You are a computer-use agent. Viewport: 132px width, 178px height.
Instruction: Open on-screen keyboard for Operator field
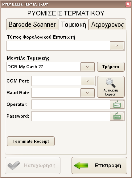pyautogui.click(x=117, y=104)
